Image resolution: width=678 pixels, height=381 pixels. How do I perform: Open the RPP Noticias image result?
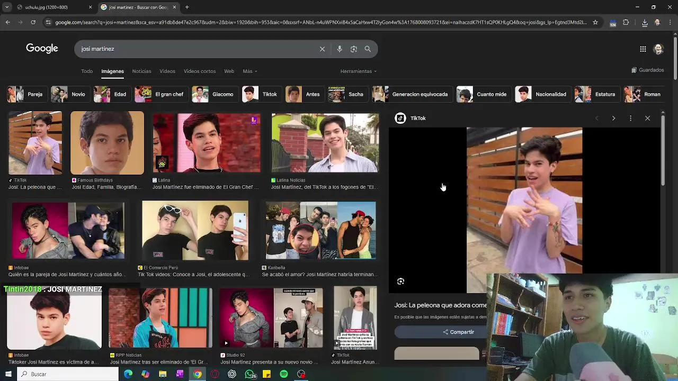160,317
